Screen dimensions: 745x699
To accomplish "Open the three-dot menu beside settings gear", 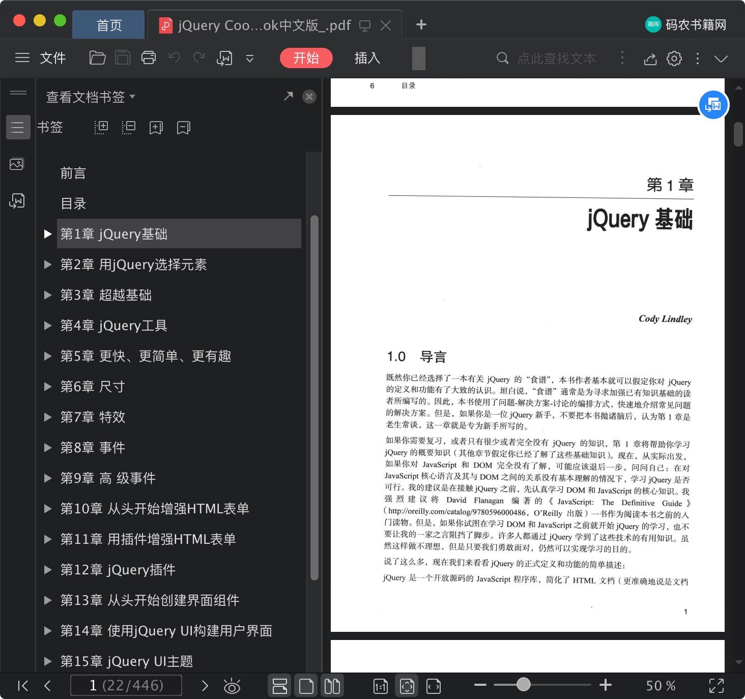I will [x=697, y=59].
